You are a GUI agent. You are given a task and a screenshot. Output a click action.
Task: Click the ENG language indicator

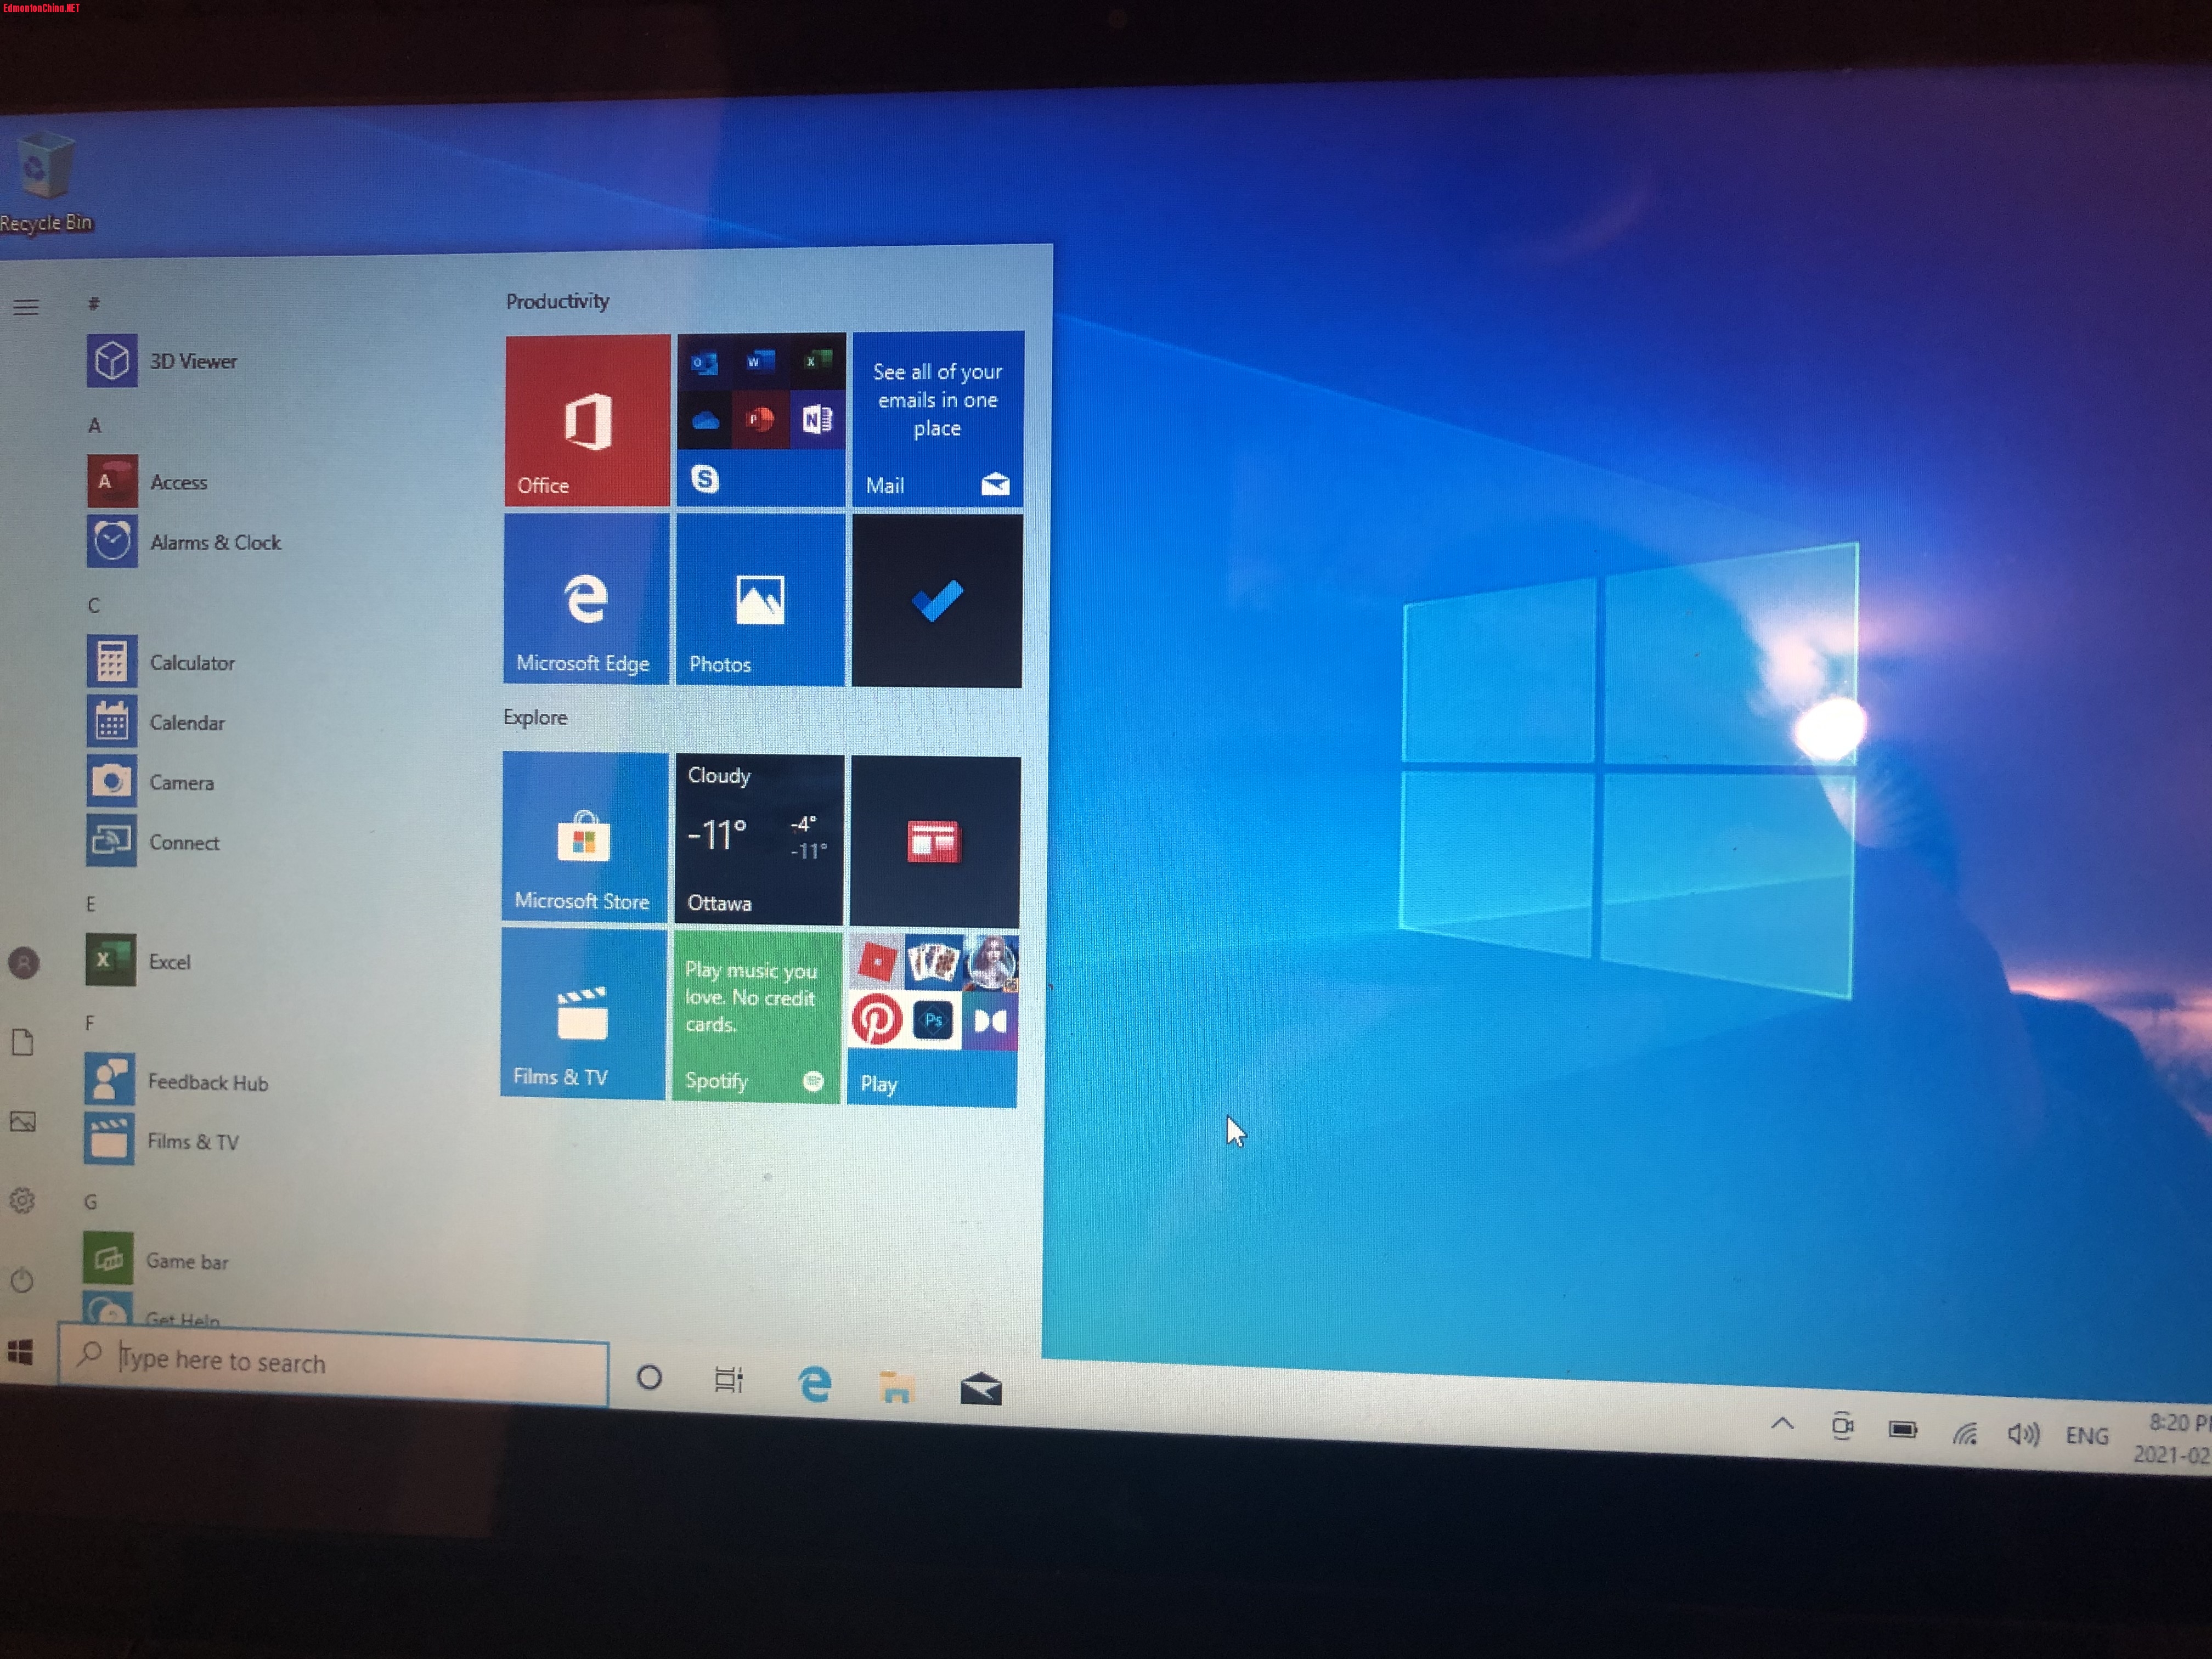2088,1435
